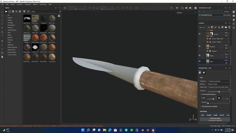Image resolution: width=236 pixels, height=133 pixels.
Task: Adjust the Scale slider handle
Action: (x=213, y=99)
